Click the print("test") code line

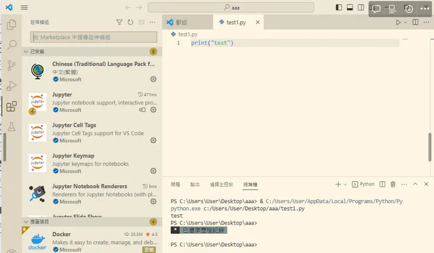(x=212, y=43)
